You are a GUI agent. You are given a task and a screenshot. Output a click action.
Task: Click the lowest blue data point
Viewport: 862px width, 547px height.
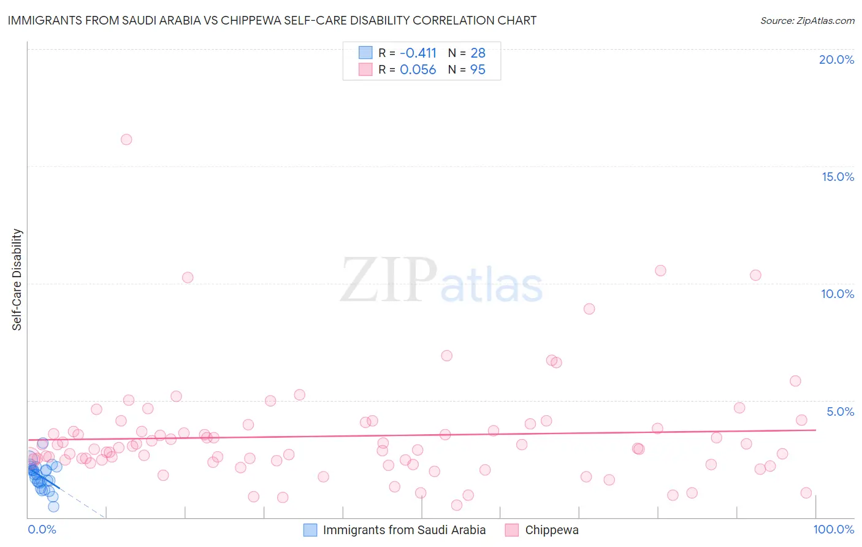pyautogui.click(x=53, y=507)
